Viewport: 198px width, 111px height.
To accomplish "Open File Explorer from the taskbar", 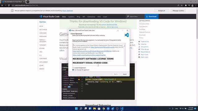I will [94, 109].
